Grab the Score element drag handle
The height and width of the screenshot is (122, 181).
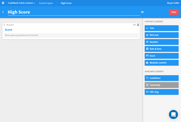(4, 25)
